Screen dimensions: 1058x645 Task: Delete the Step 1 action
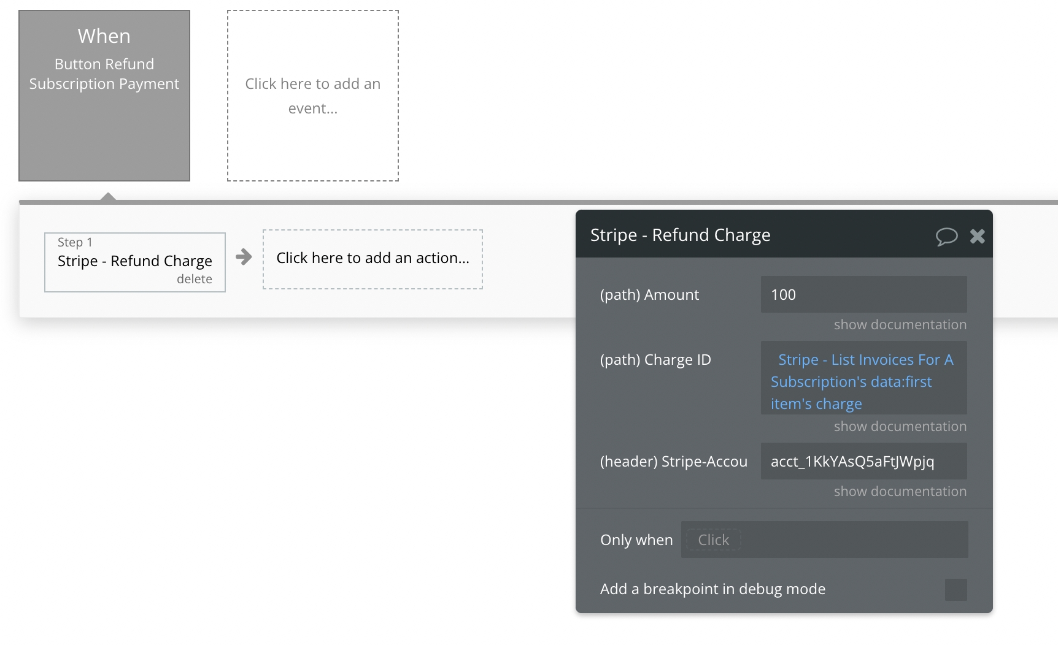(194, 279)
